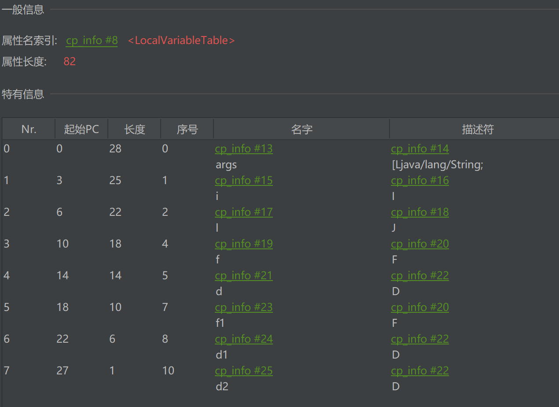Click the 描述符 column header
Viewport: 559px width, 407px height.
(x=478, y=129)
